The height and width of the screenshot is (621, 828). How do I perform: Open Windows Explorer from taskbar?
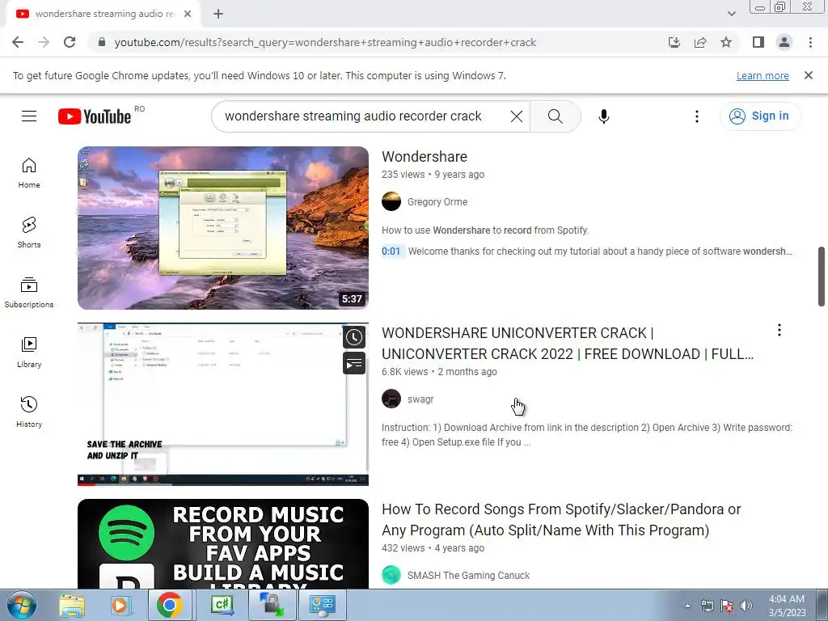coord(72,605)
